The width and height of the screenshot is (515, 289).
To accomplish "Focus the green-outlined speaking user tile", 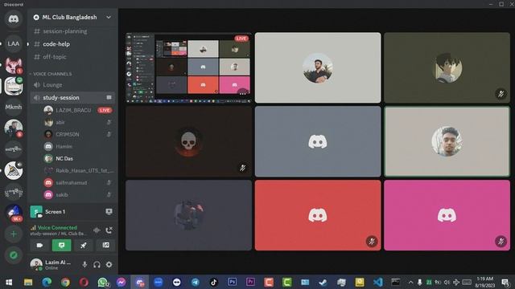I will tap(447, 141).
